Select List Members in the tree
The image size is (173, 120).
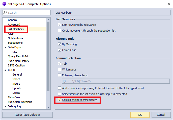coord(16,29)
